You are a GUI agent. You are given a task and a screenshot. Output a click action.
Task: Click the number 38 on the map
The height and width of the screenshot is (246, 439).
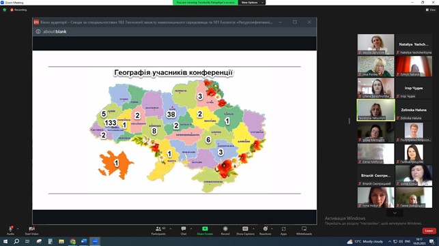click(x=171, y=114)
